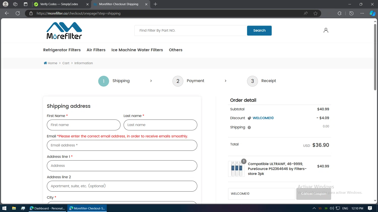The height and width of the screenshot is (212, 378).
Task: Click the Cancel Coupon button
Action: point(313,194)
